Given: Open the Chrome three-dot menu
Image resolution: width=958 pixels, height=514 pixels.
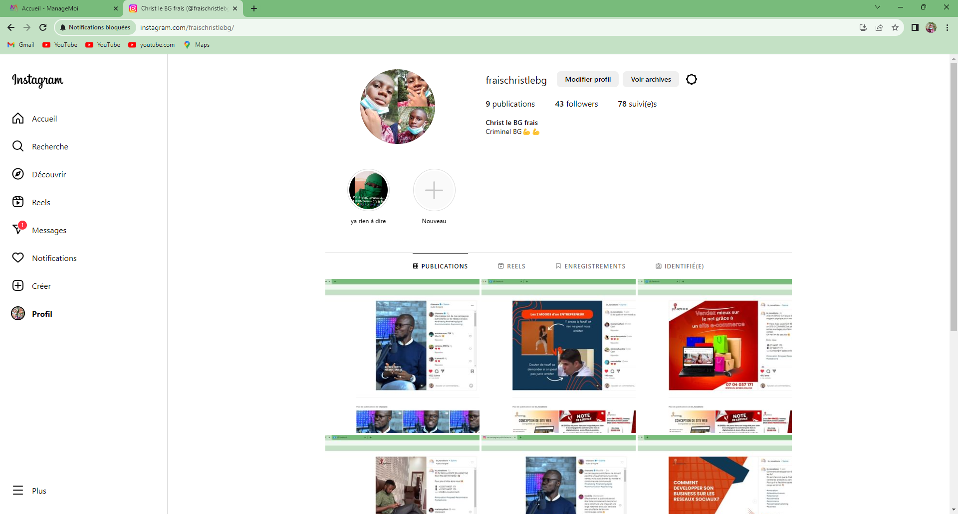Looking at the screenshot, I should (x=947, y=27).
